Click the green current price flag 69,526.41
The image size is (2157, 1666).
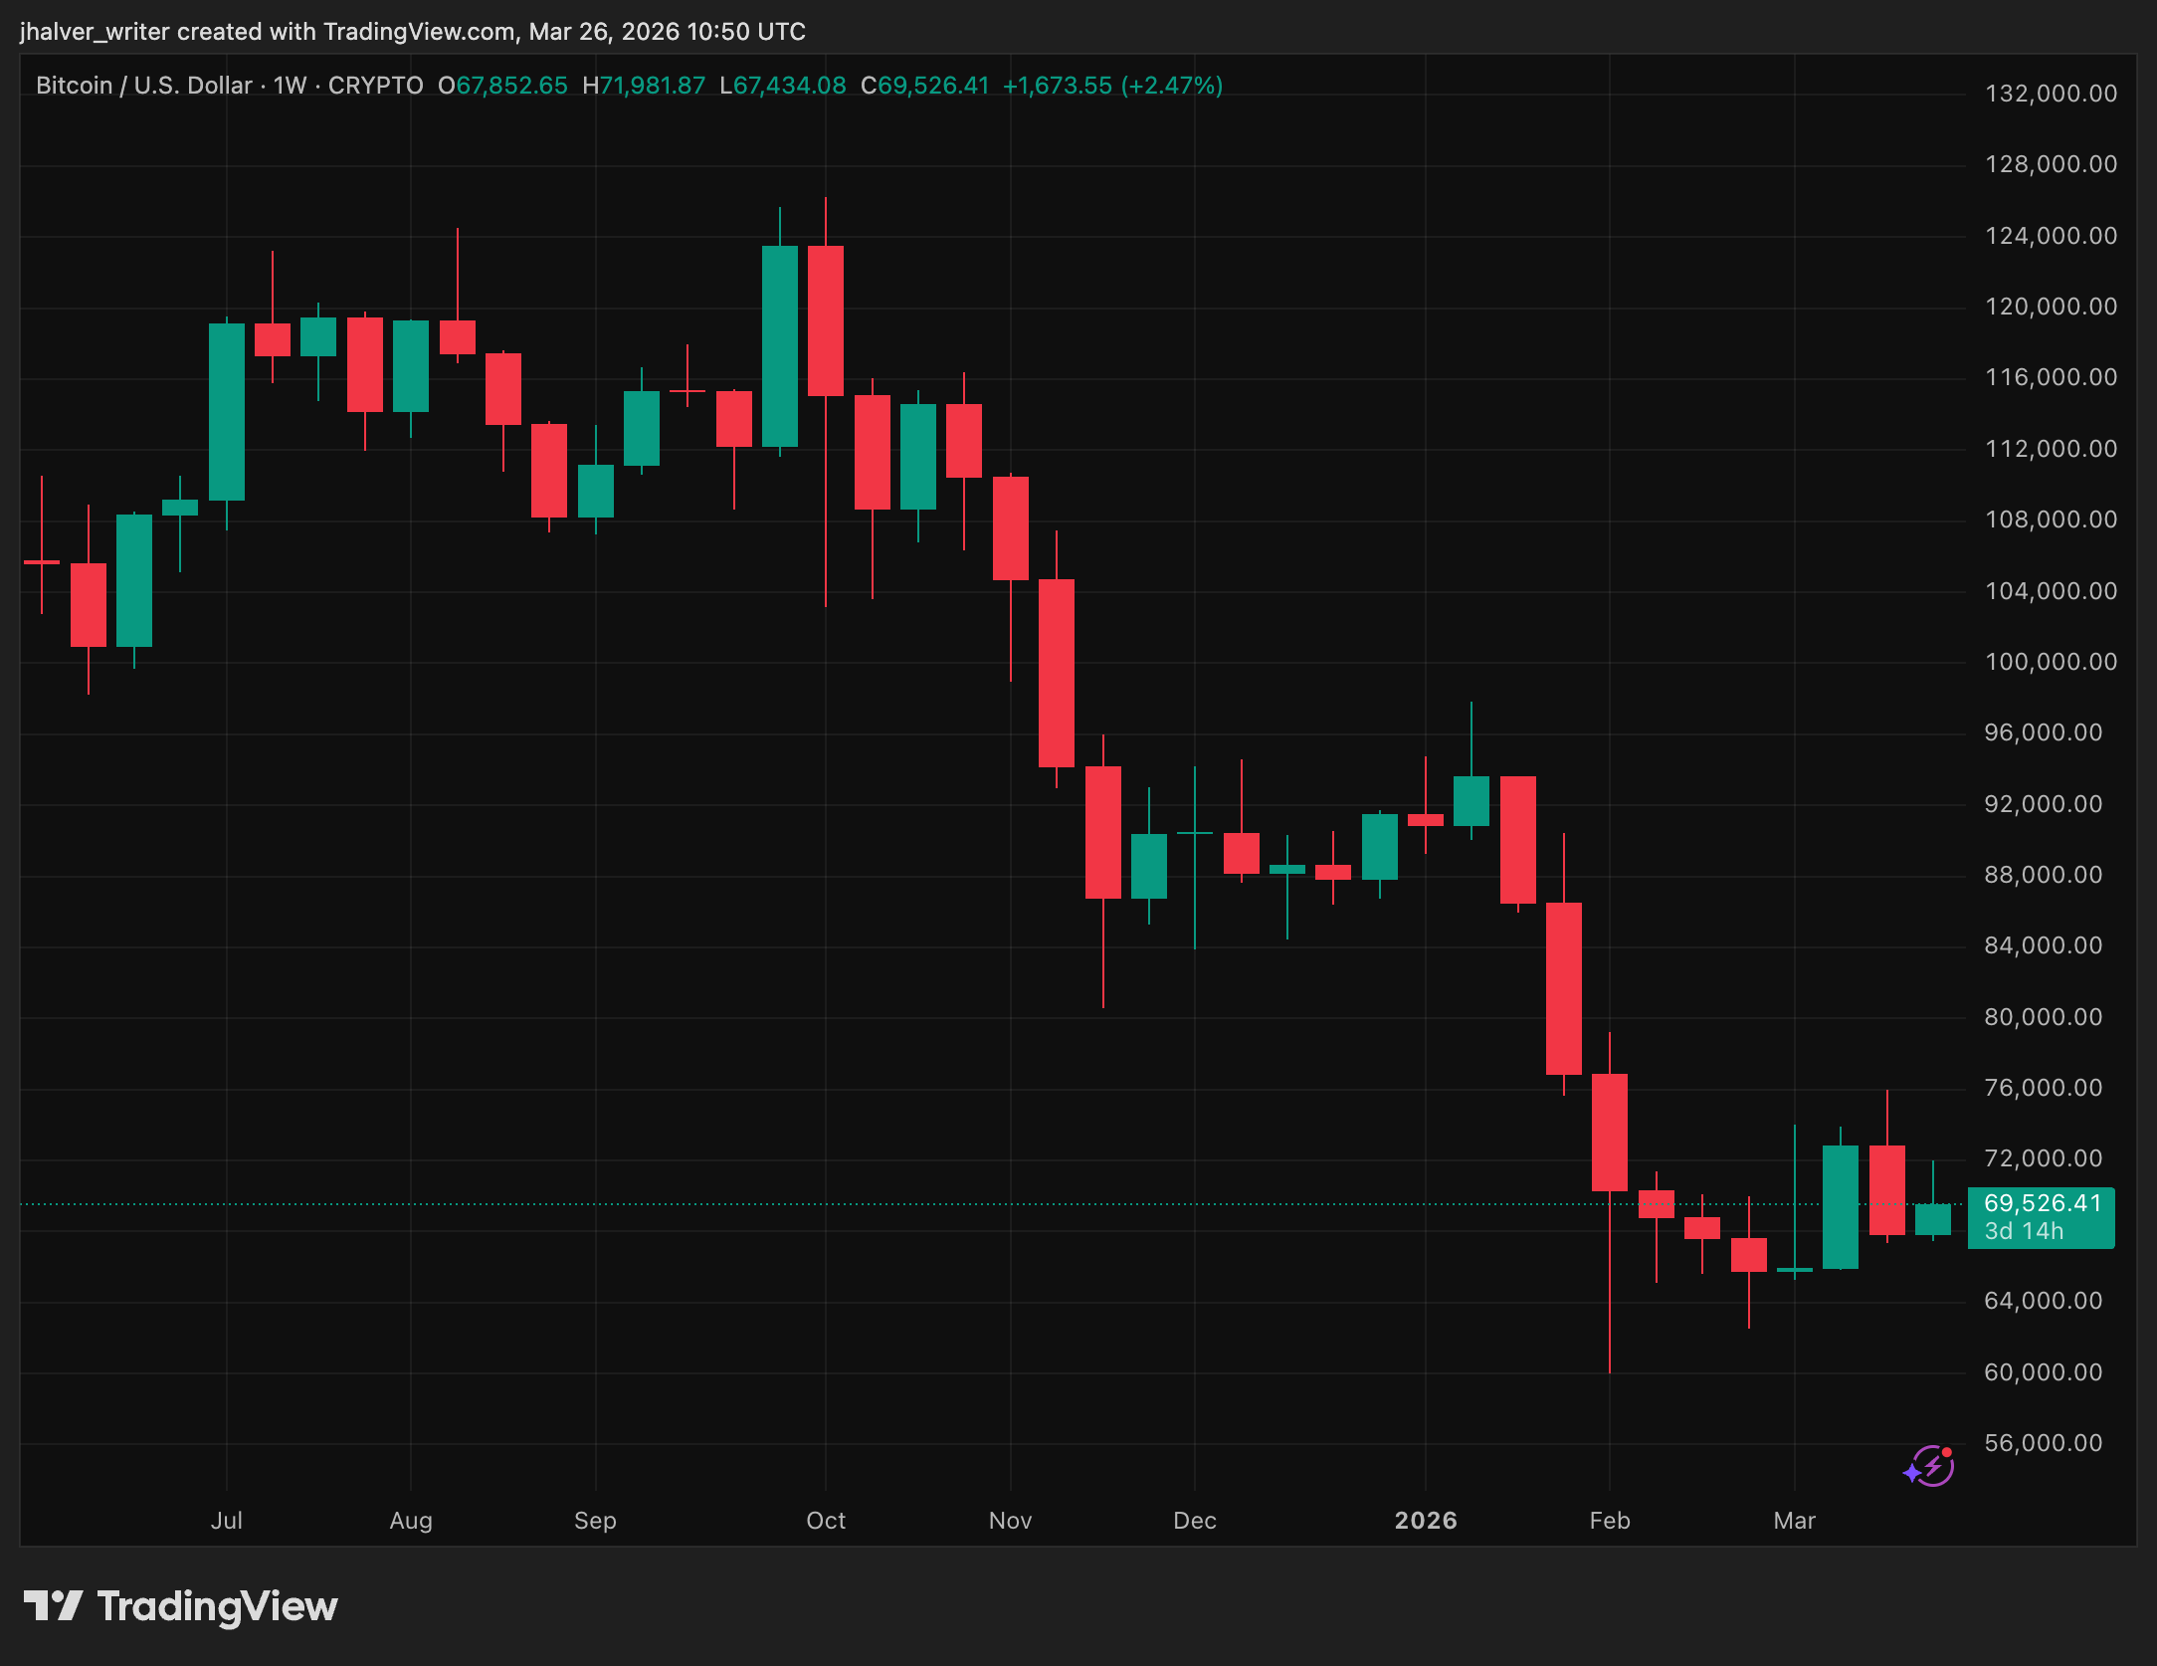pyautogui.click(x=2040, y=1202)
